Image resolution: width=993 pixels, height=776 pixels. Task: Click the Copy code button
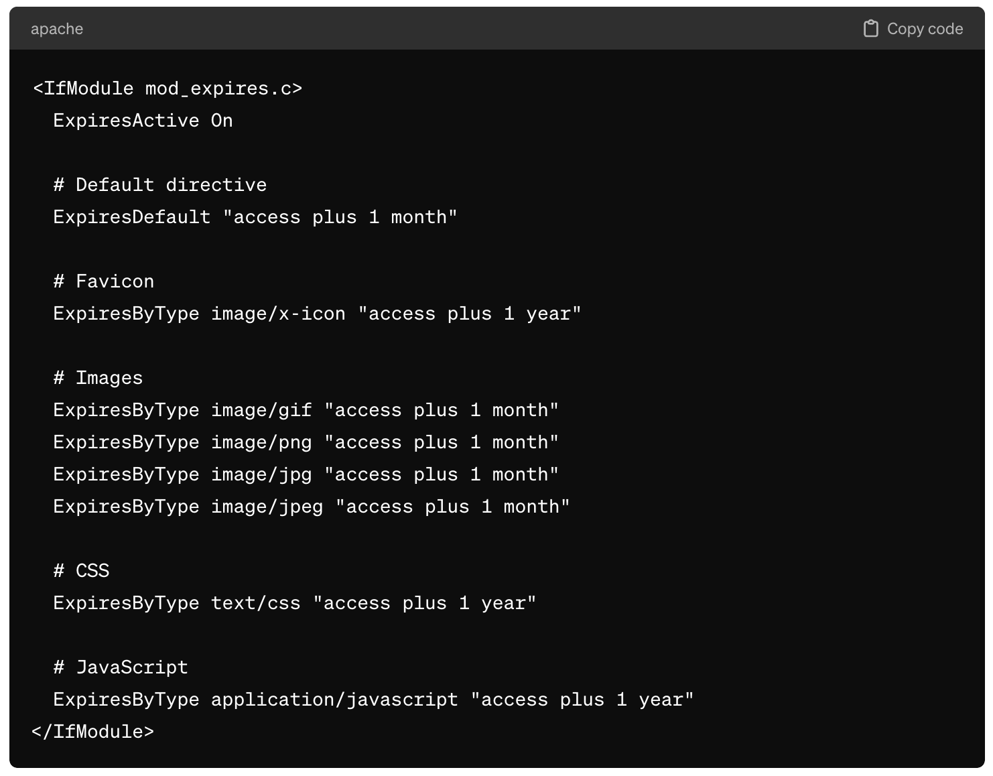coord(913,29)
